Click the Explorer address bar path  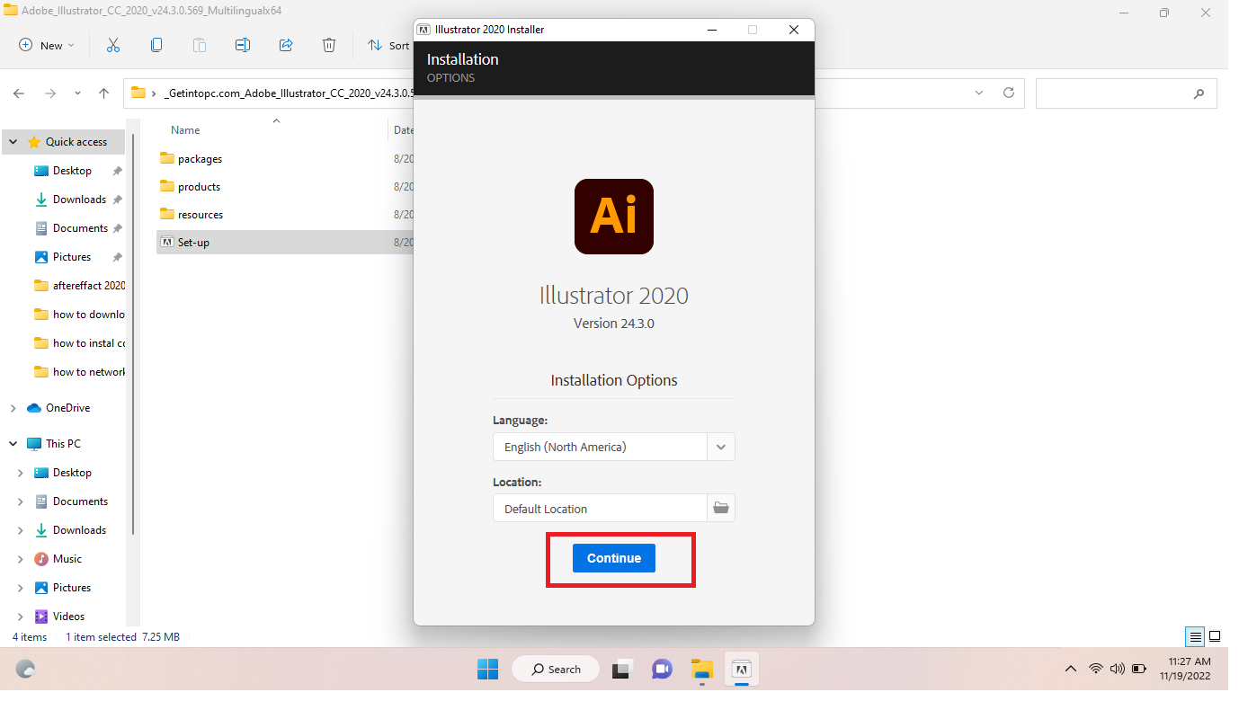click(x=288, y=93)
